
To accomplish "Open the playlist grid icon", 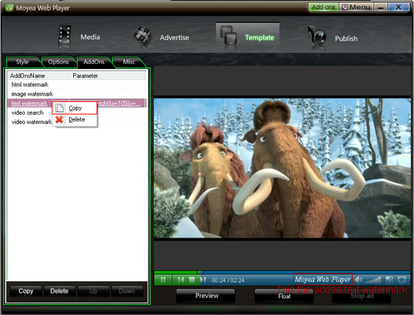I will 389,280.
